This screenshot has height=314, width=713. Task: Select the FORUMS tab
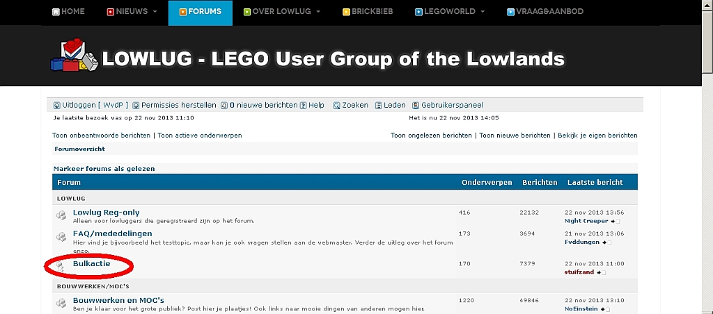(x=201, y=13)
